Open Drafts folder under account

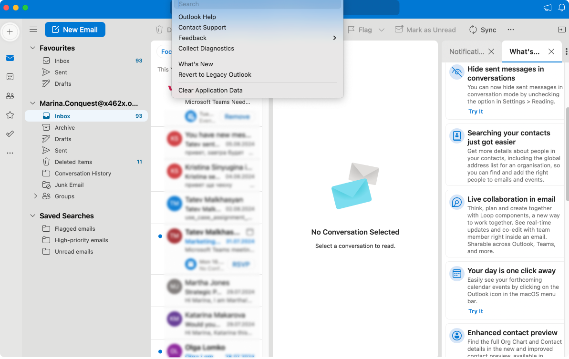86,139
